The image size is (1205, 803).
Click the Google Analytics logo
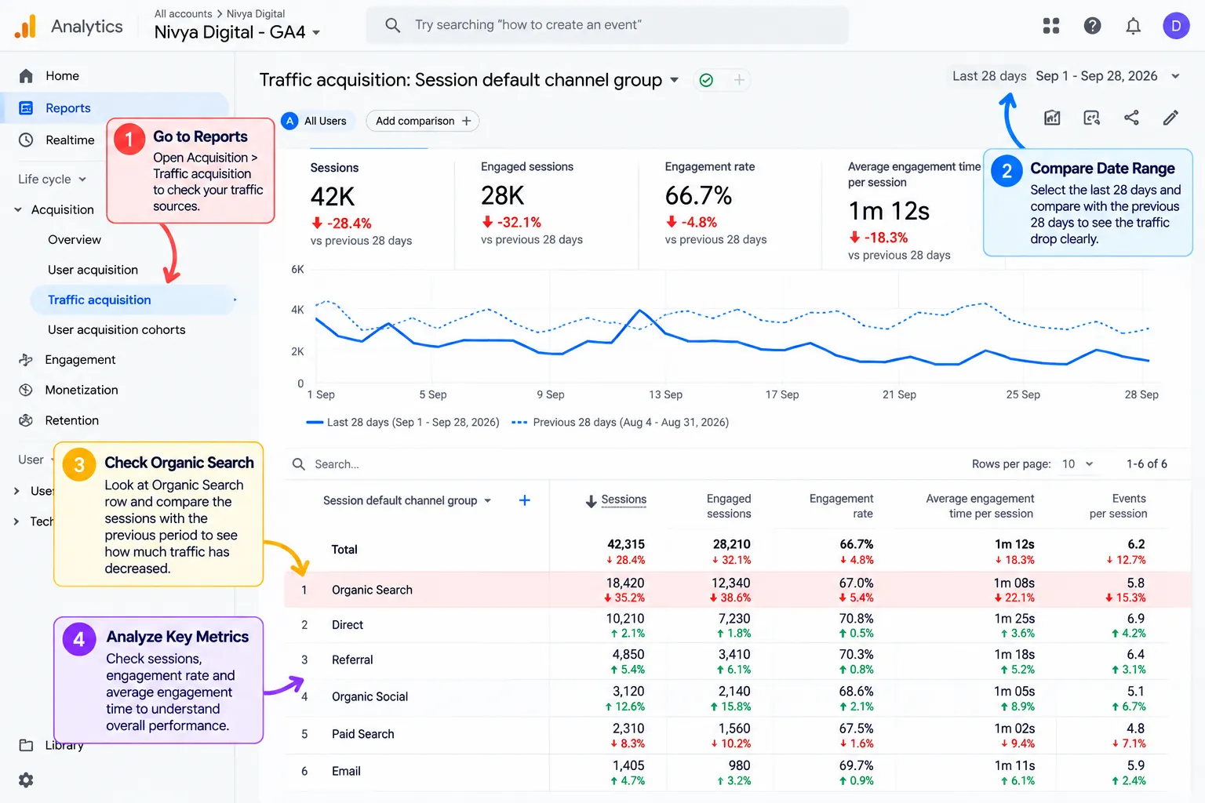(x=25, y=26)
